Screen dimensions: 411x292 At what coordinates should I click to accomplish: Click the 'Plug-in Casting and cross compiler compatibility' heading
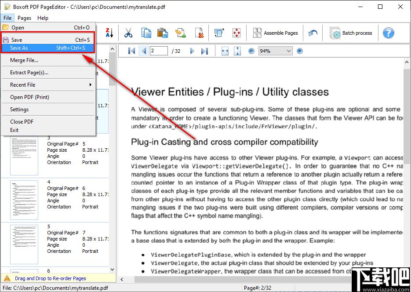224,142
